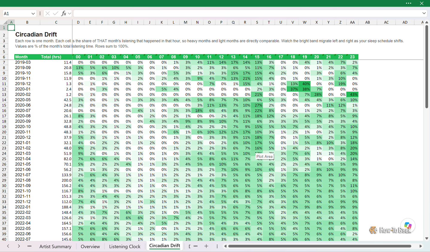The height and width of the screenshot is (252, 430).
Task: Click the horizontal scrollbar thumb
Action: click(320, 246)
